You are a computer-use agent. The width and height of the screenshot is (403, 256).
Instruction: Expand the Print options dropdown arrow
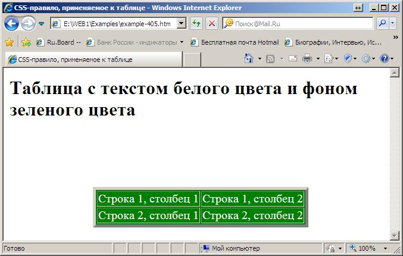tap(318, 59)
